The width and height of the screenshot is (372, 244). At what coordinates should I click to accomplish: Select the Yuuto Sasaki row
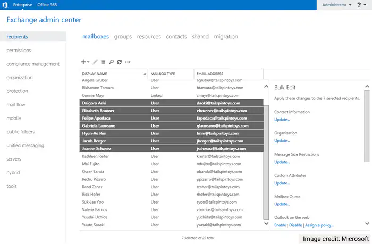click(x=172, y=225)
